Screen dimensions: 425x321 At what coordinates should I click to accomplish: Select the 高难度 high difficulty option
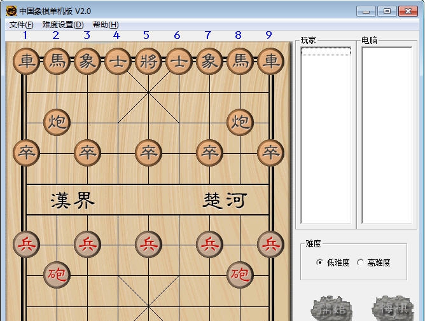(x=373, y=263)
